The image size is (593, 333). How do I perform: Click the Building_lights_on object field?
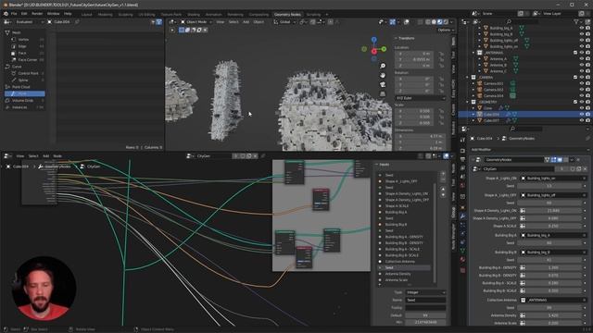(x=553, y=179)
